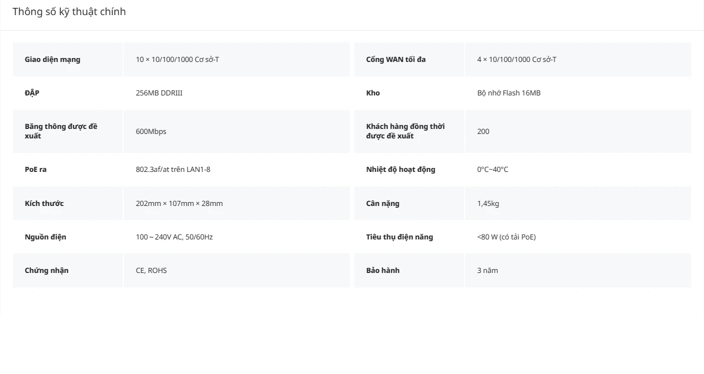Viewport: 704px width, 374px height.
Task: Select the value "200"
Action: 483,132
